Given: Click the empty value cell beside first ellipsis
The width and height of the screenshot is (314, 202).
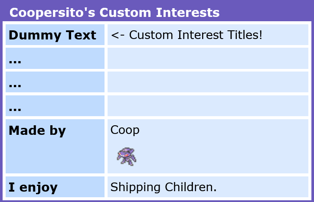Looking at the screenshot, I should (208, 58).
